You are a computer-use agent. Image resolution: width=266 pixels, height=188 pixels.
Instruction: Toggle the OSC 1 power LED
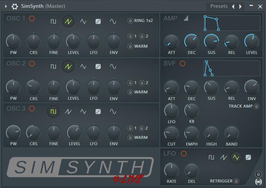pyautogui.click(x=32, y=19)
